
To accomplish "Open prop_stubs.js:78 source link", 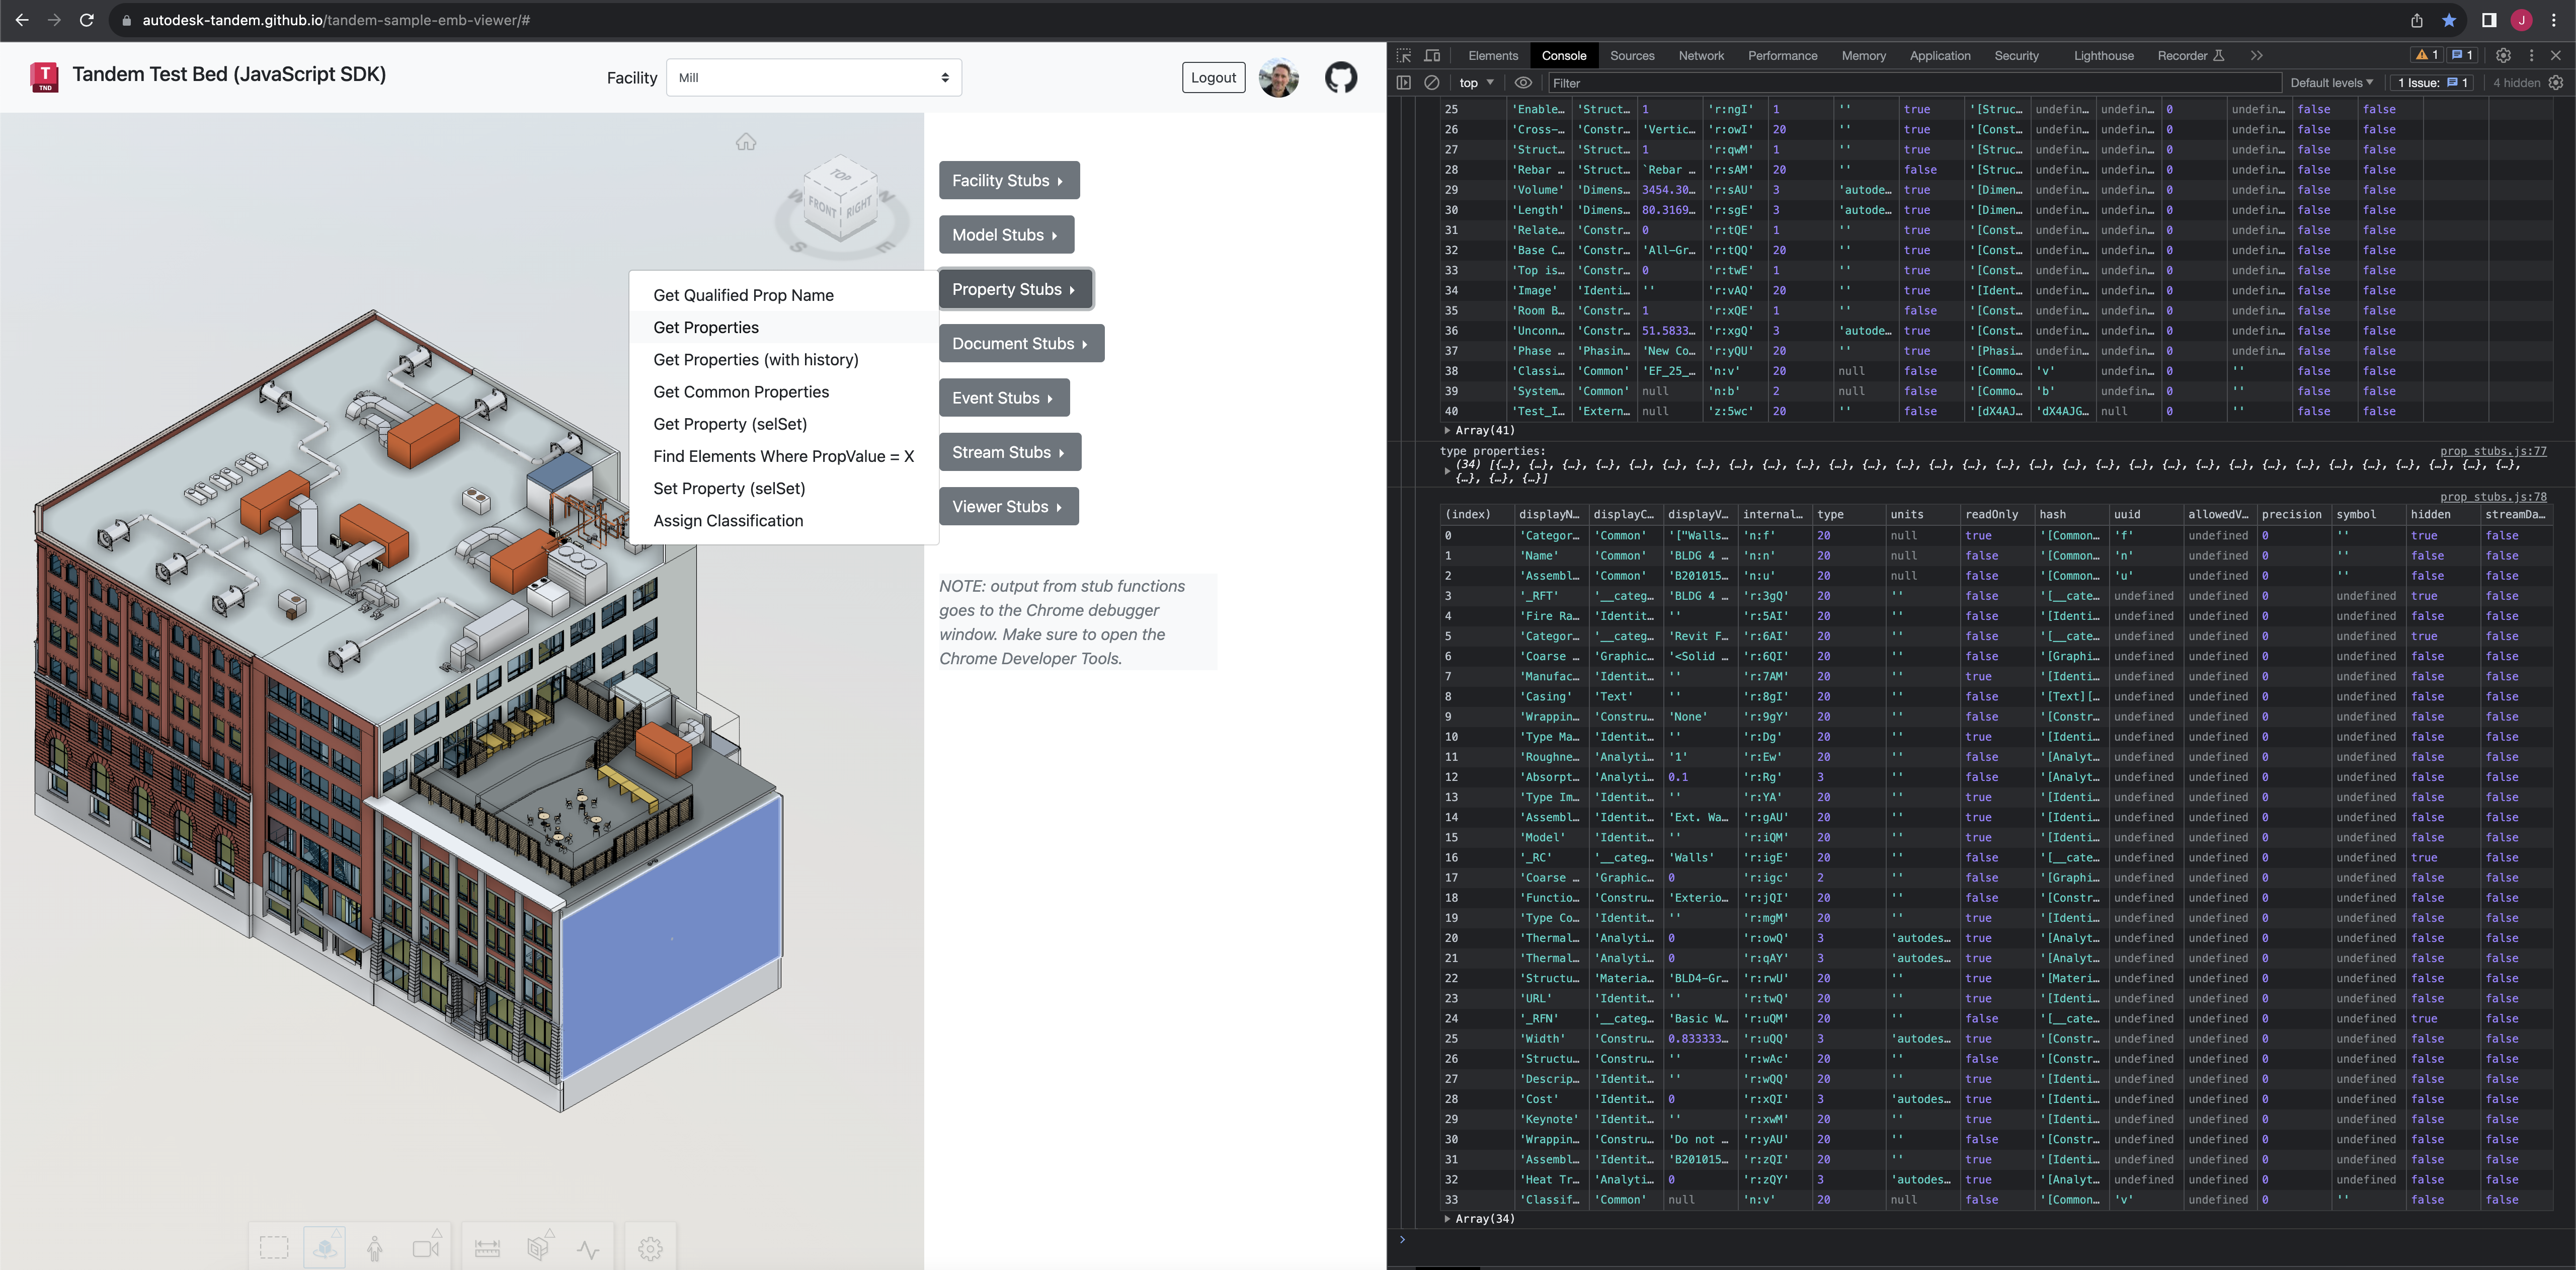I will [2492, 497].
